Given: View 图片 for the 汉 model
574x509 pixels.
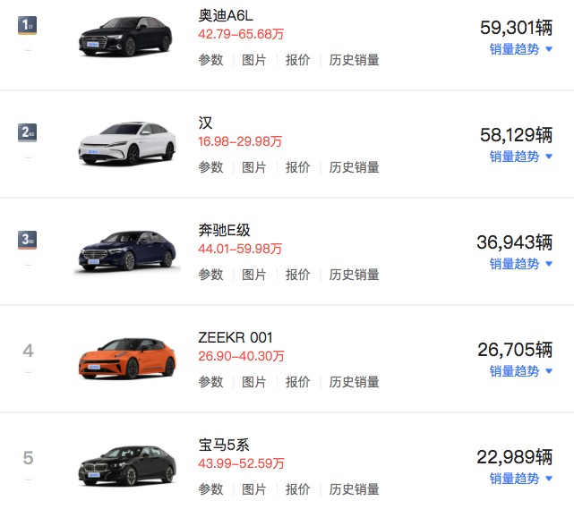Looking at the screenshot, I should pos(254,167).
